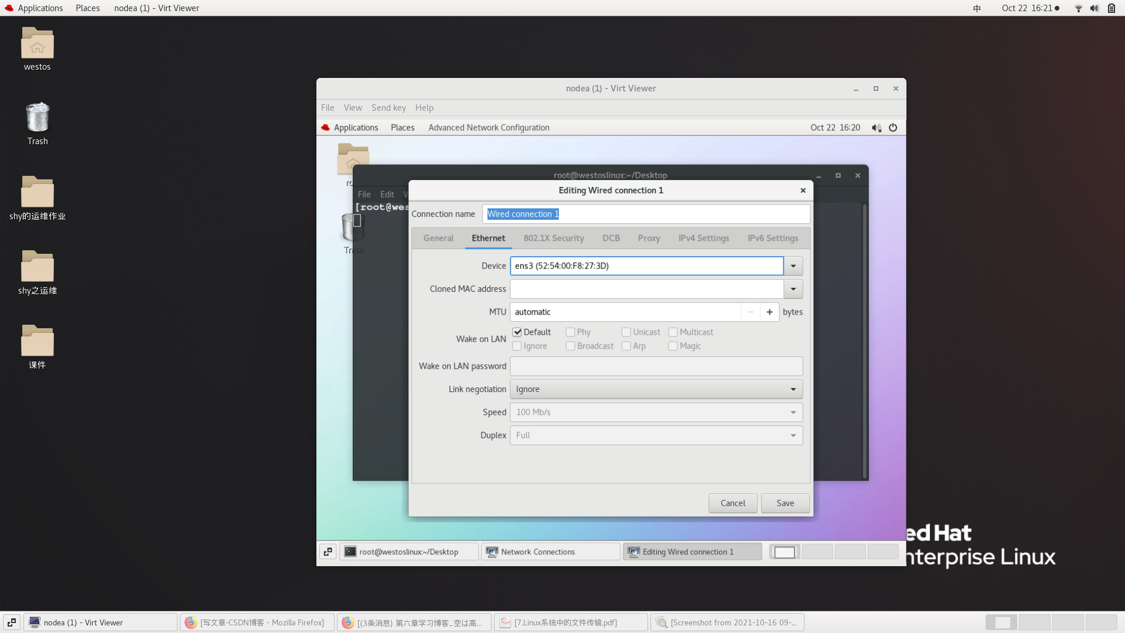Click the 中 input method indicator
The height and width of the screenshot is (633, 1125).
pyautogui.click(x=977, y=8)
